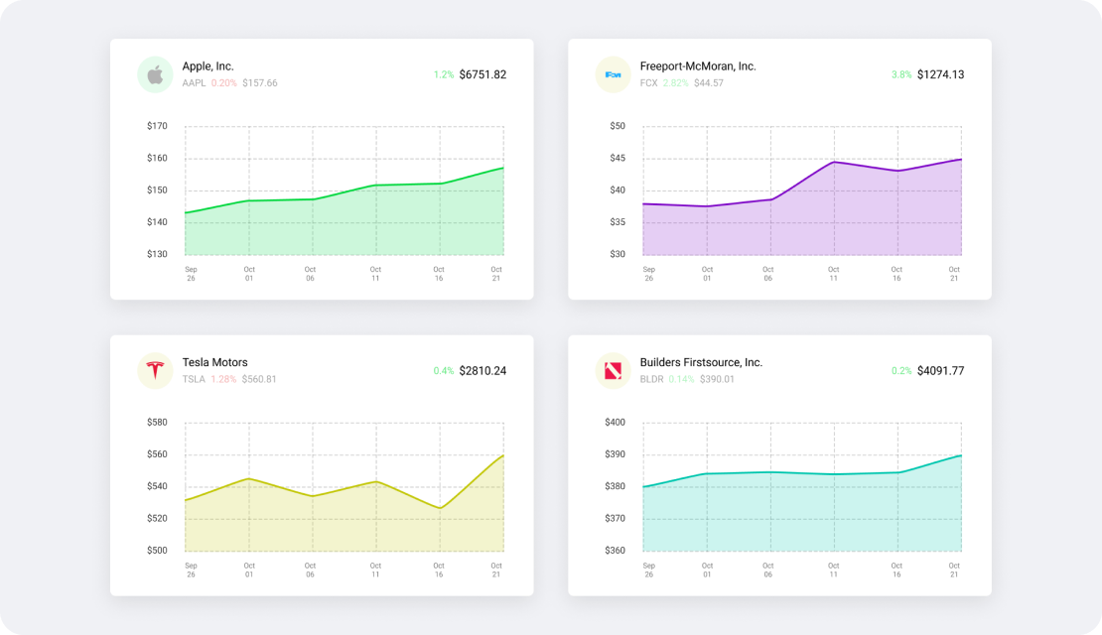This screenshot has height=635, width=1102.
Task: Click the 3.8% Freeport portfolio gain
Action: click(901, 74)
